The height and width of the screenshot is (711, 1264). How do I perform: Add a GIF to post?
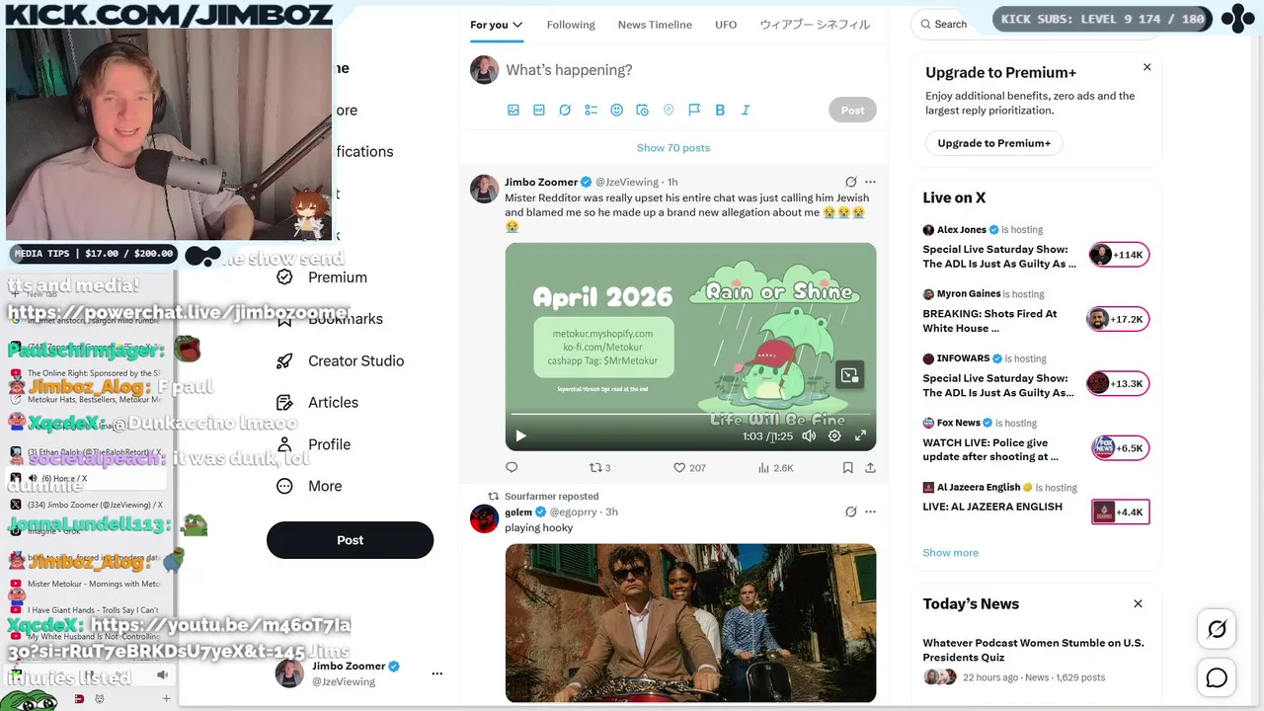pyautogui.click(x=539, y=110)
